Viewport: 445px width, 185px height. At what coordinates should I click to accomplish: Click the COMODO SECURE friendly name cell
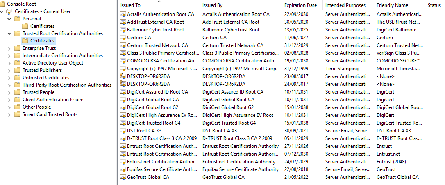click(x=398, y=60)
